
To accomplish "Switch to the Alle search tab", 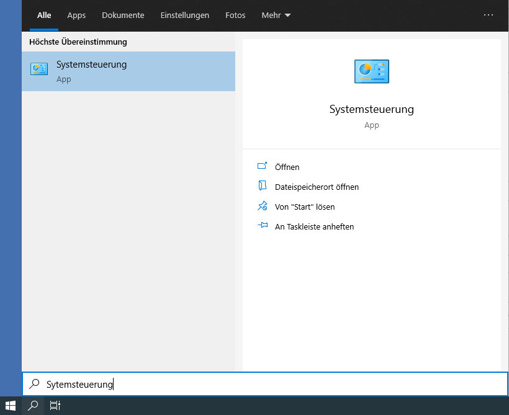I will (x=44, y=16).
